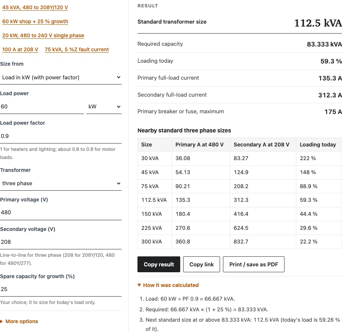Open the kW unit dropdown
This screenshot has width=342, height=332.
click(x=104, y=107)
